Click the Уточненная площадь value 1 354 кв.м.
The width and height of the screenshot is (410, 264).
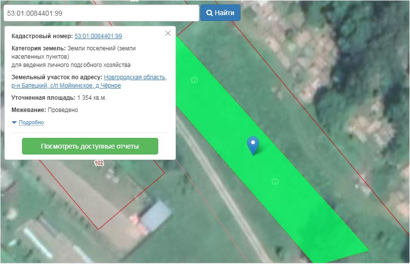92,98
